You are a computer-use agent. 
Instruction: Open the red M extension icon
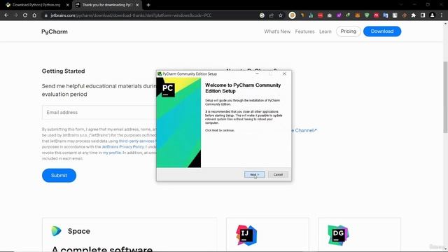(x=377, y=15)
